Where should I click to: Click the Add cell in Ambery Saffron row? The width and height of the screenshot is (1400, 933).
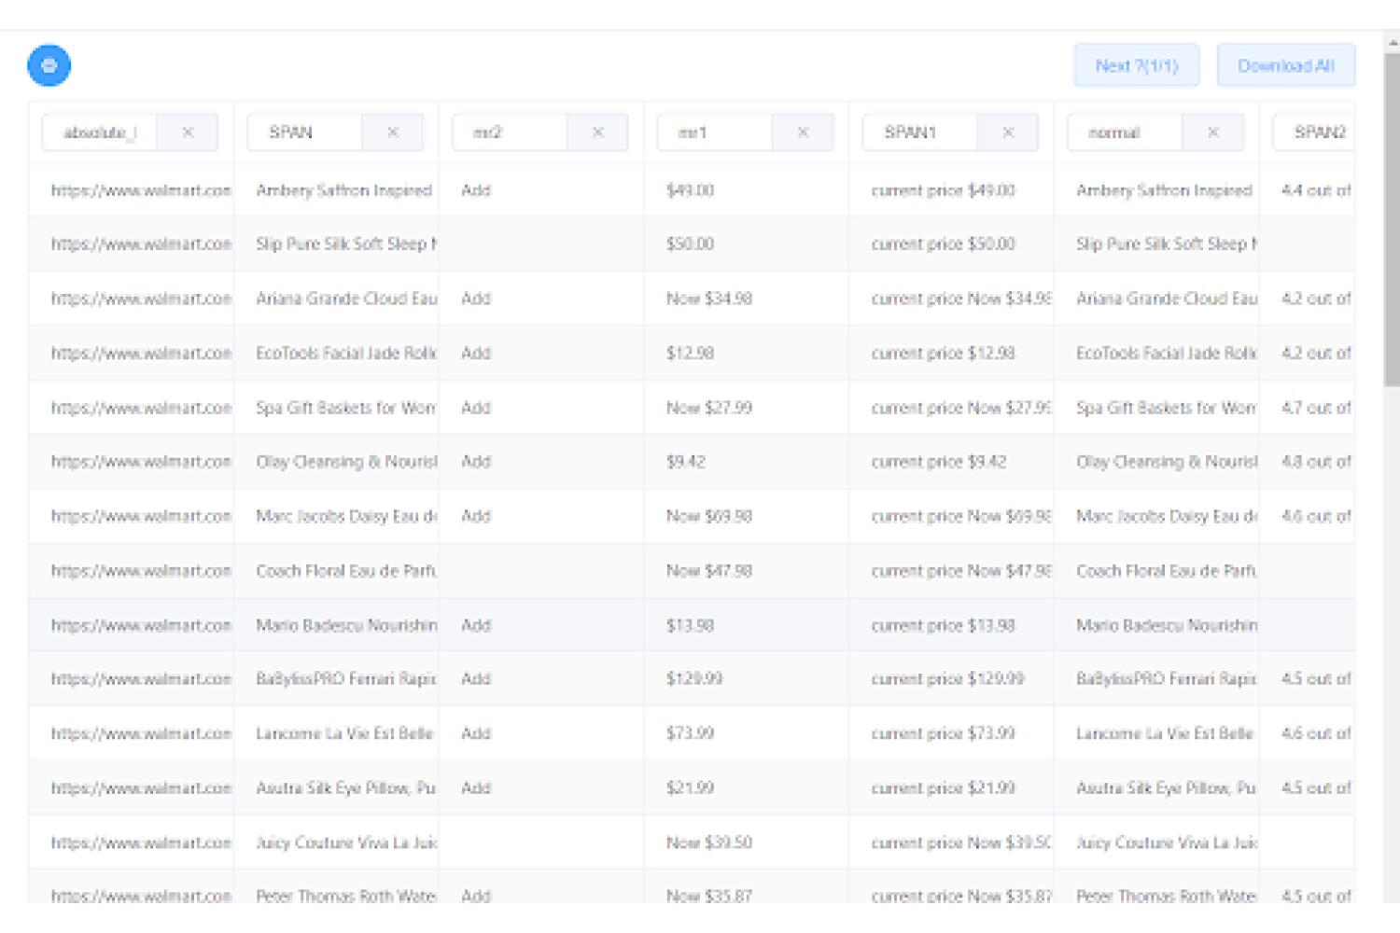(x=476, y=190)
